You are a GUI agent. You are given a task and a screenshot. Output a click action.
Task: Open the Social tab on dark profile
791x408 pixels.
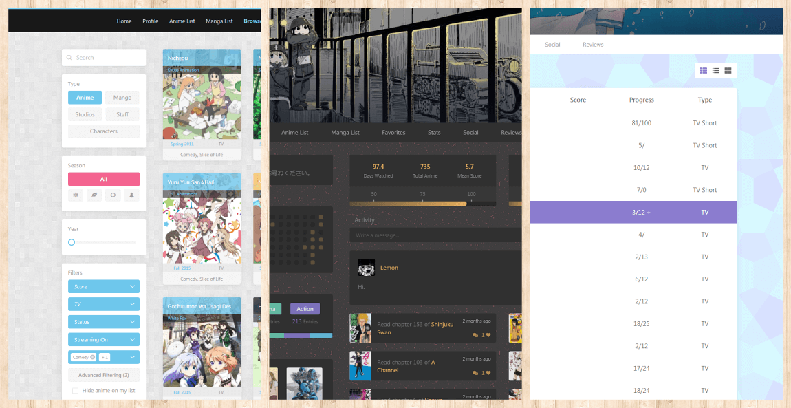pos(470,133)
